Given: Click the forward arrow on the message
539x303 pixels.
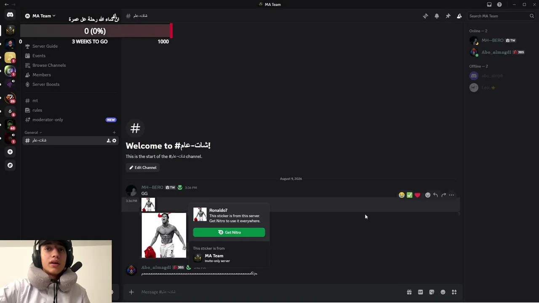Looking at the screenshot, I should [443, 195].
